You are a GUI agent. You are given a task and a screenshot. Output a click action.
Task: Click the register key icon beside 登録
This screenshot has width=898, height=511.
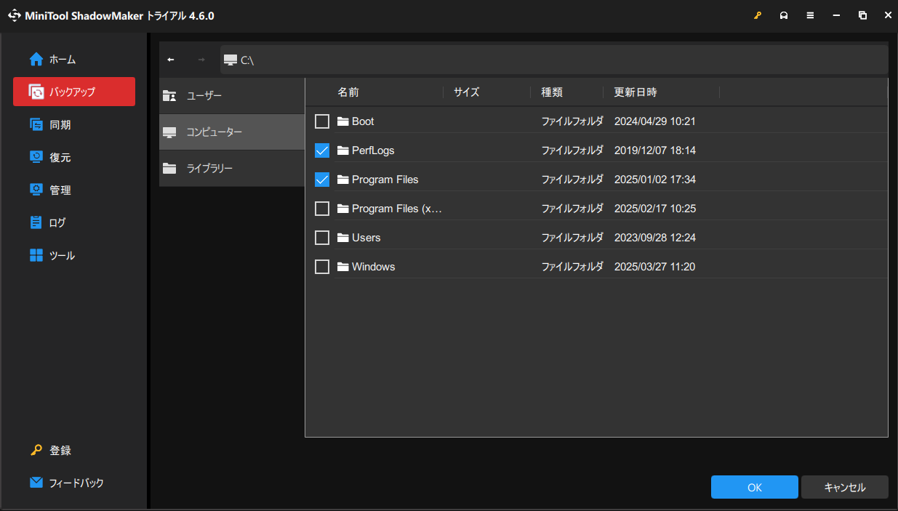(36, 450)
